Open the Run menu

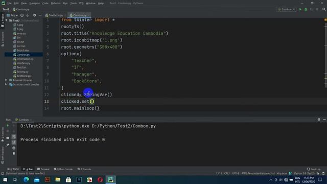[x=65, y=4]
